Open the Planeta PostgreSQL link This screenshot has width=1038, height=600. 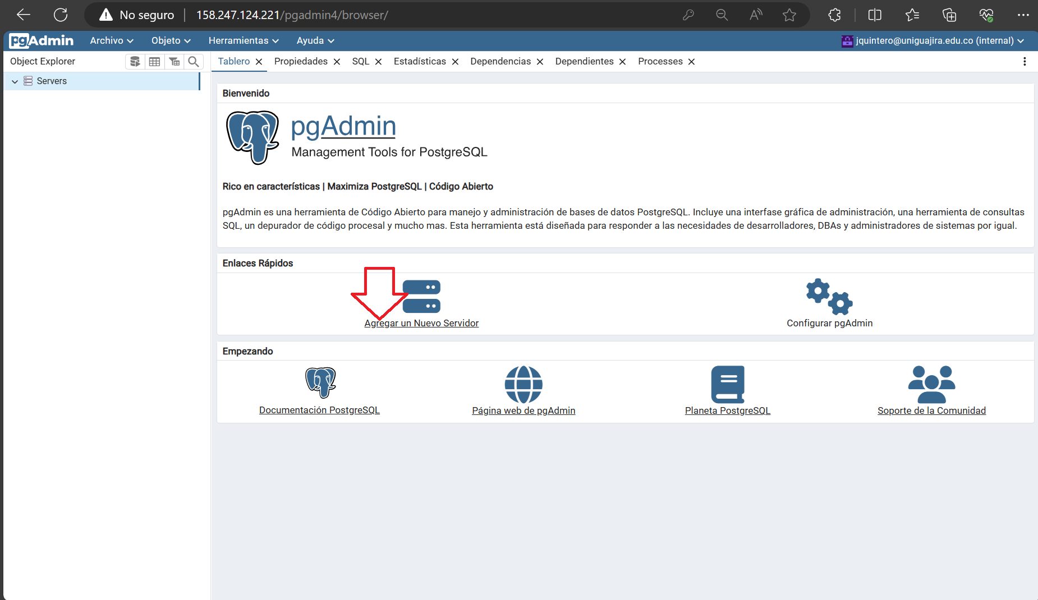[728, 410]
